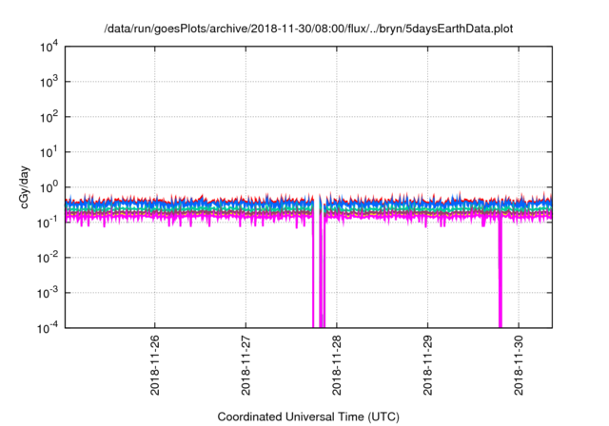Image resolution: width=609 pixels, height=426 pixels.
Task: Click the 2018-11-29 date tick label
Action: click(427, 365)
